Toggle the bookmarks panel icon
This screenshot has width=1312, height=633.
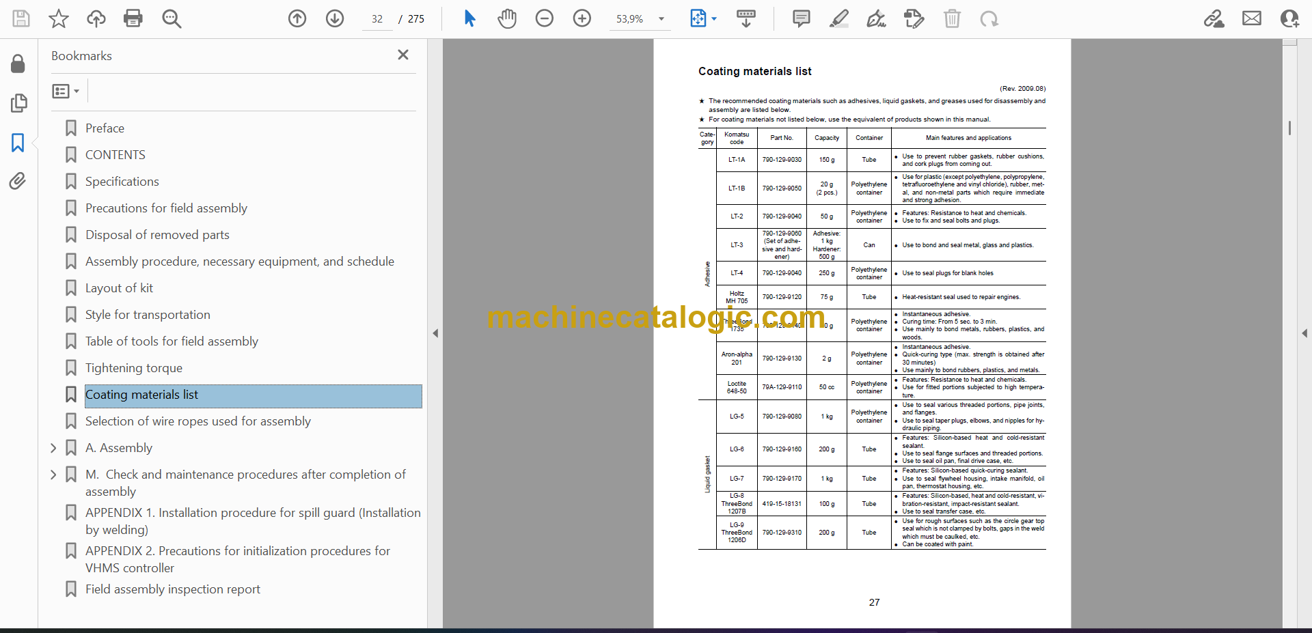(18, 142)
